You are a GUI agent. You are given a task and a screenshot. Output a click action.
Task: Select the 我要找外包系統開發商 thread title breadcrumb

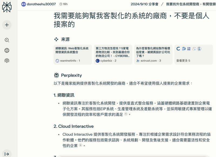(191, 4)
